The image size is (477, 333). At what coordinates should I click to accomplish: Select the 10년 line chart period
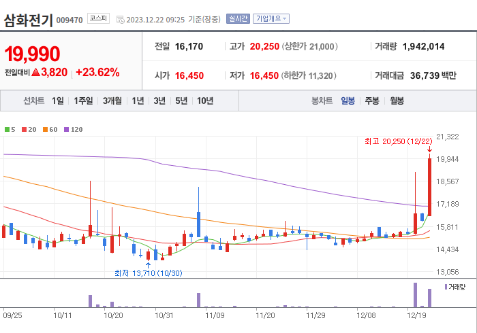click(x=205, y=101)
